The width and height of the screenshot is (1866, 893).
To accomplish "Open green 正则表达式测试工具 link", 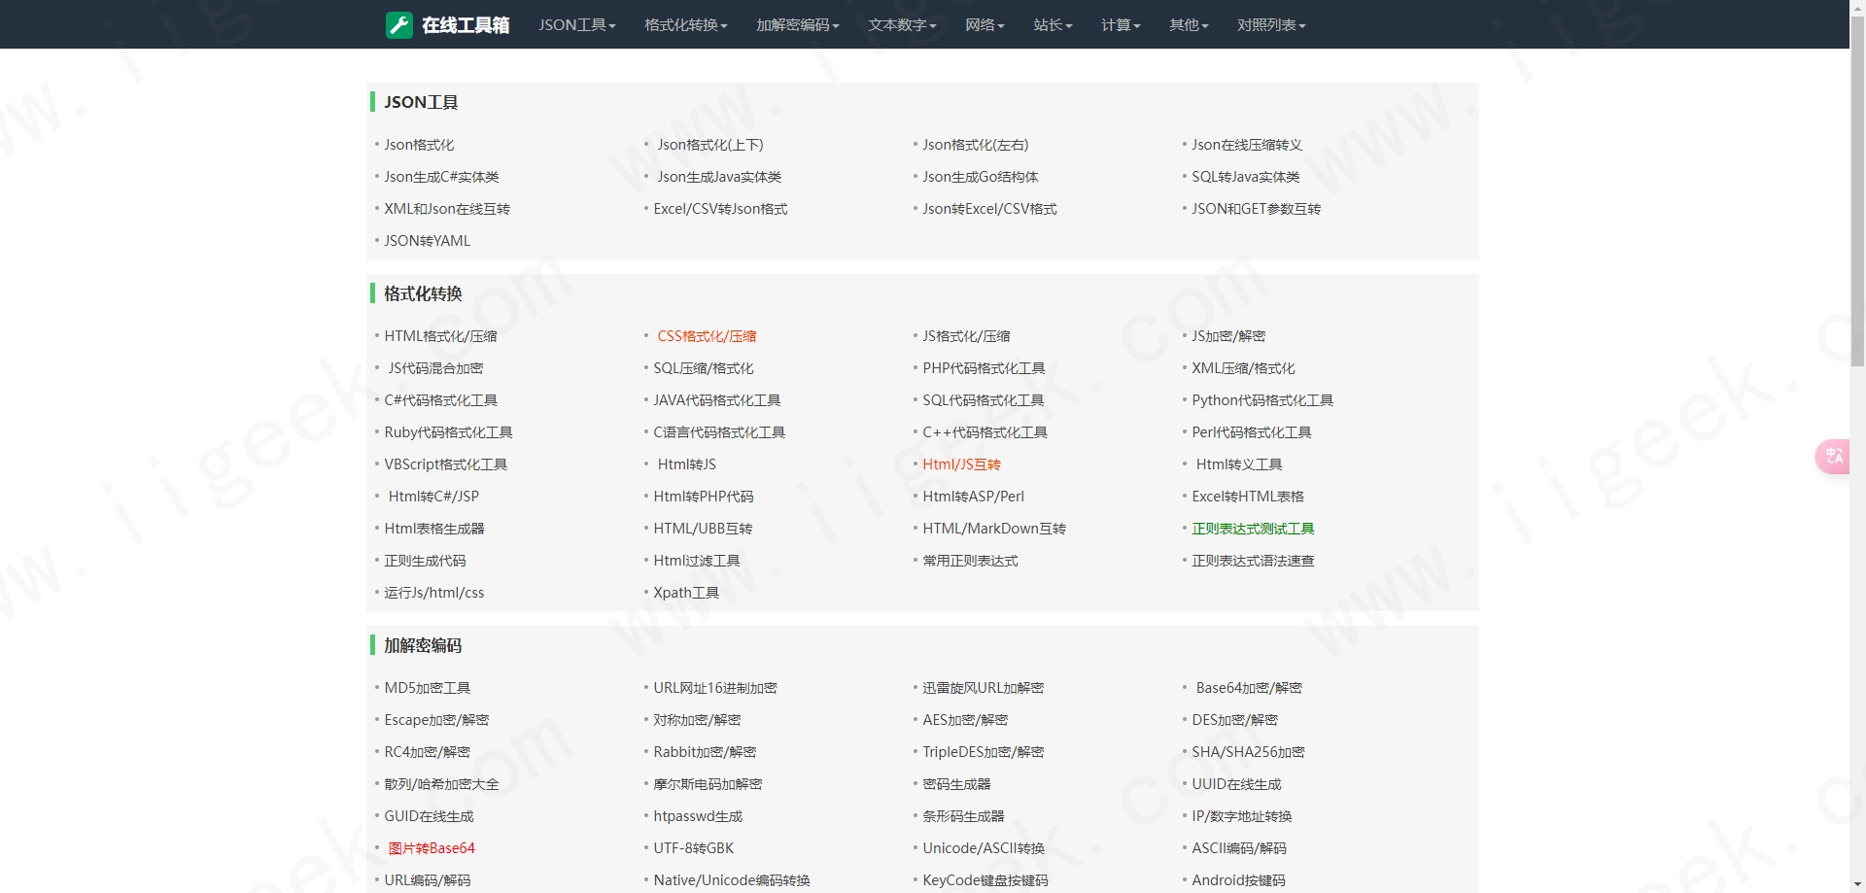I will [1253, 529].
